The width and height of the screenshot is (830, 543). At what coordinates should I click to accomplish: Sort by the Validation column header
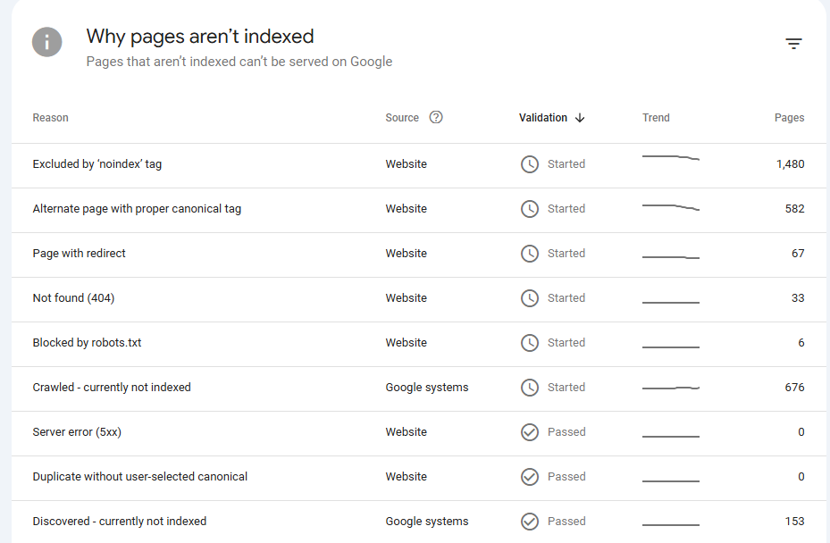(543, 118)
